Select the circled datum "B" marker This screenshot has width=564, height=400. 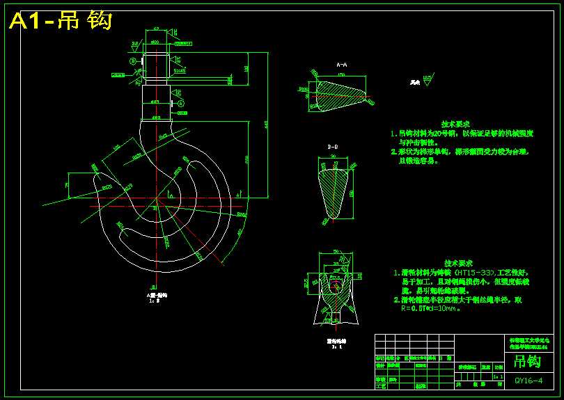click(x=133, y=61)
